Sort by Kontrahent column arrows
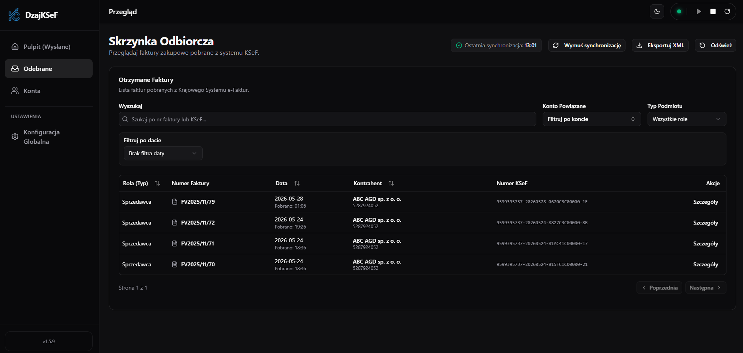The height and width of the screenshot is (353, 743). point(391,183)
